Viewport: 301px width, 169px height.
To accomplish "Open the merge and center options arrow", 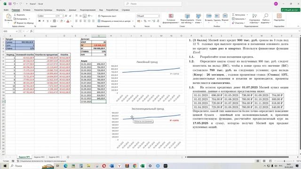I will pyautogui.click(x=133, y=21).
